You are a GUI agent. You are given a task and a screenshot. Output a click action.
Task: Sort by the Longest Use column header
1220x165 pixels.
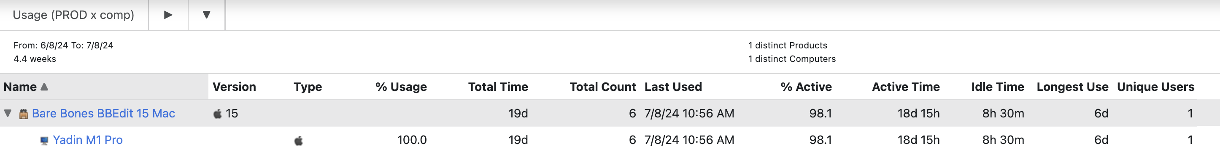tap(1072, 87)
